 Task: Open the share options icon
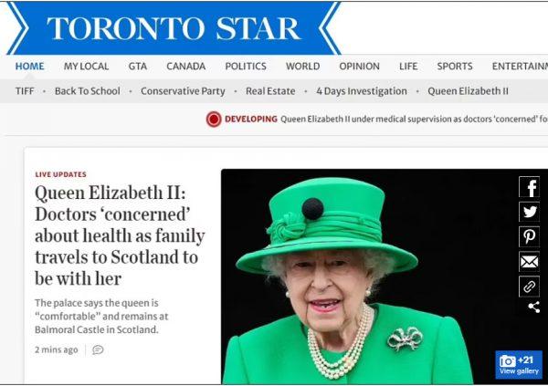coord(533,308)
